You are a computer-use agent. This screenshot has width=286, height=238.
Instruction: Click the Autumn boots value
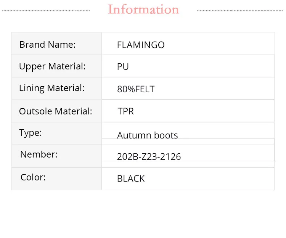(x=148, y=135)
